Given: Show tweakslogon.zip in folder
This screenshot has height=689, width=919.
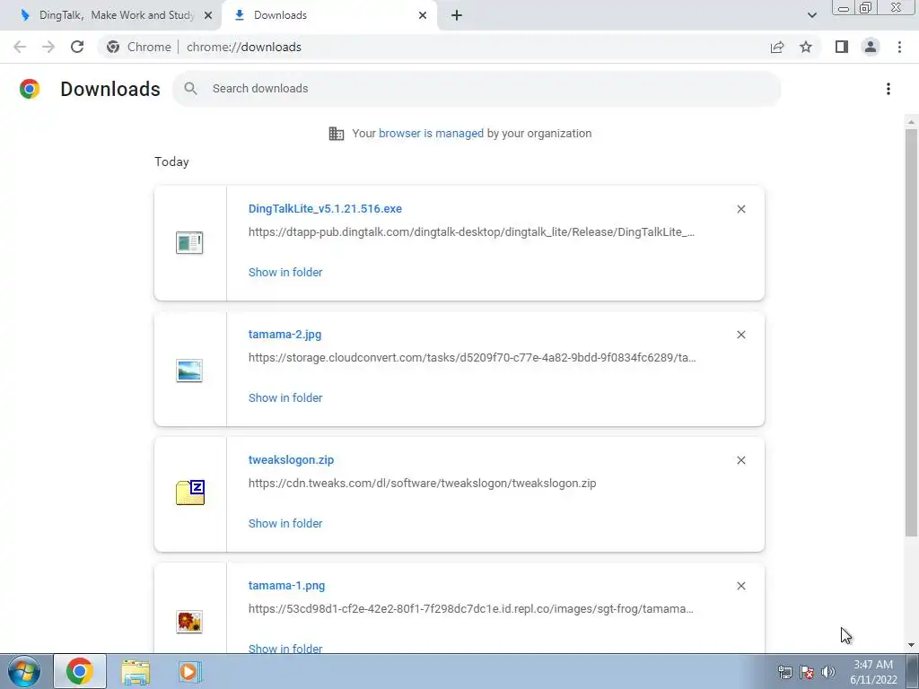Looking at the screenshot, I should [285, 524].
